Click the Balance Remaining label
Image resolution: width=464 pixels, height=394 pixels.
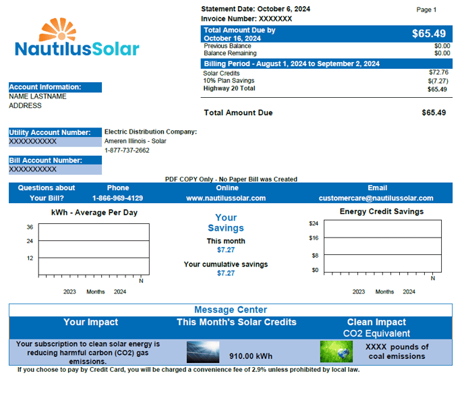pos(230,53)
